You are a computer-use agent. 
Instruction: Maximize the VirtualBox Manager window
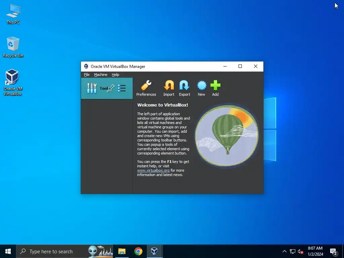click(x=240, y=66)
